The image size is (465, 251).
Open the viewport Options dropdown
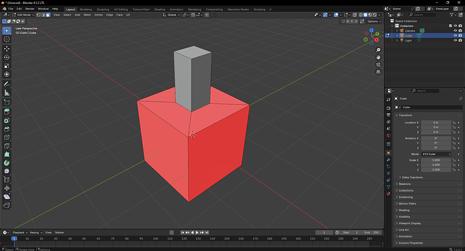point(374,22)
